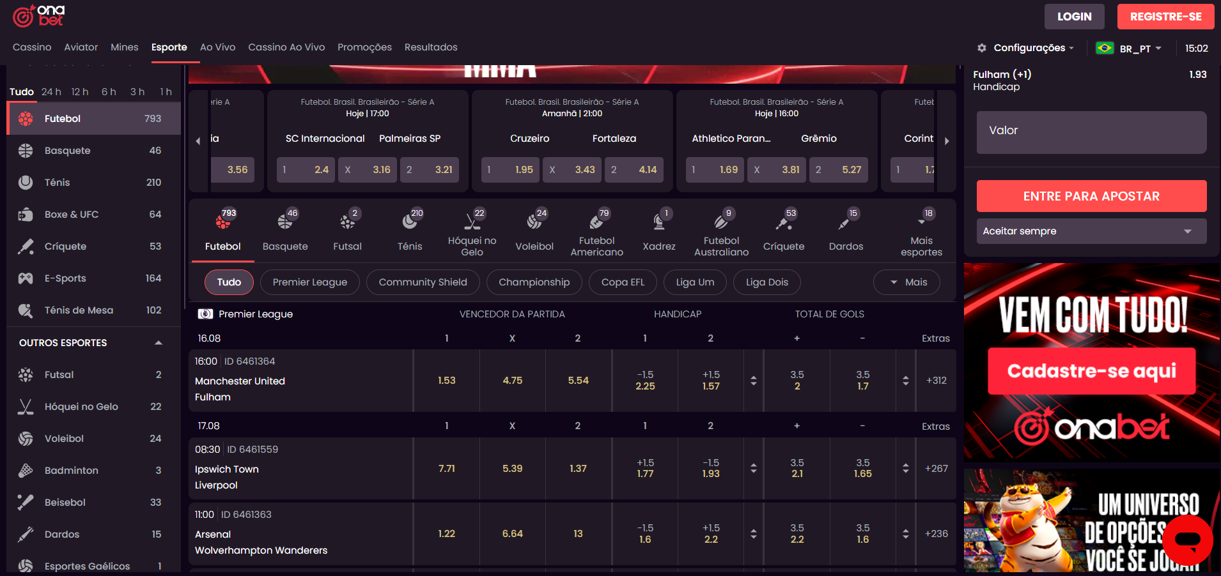Select Ténis sport icon in the sidebar
This screenshot has height=576, width=1221.
(x=26, y=183)
